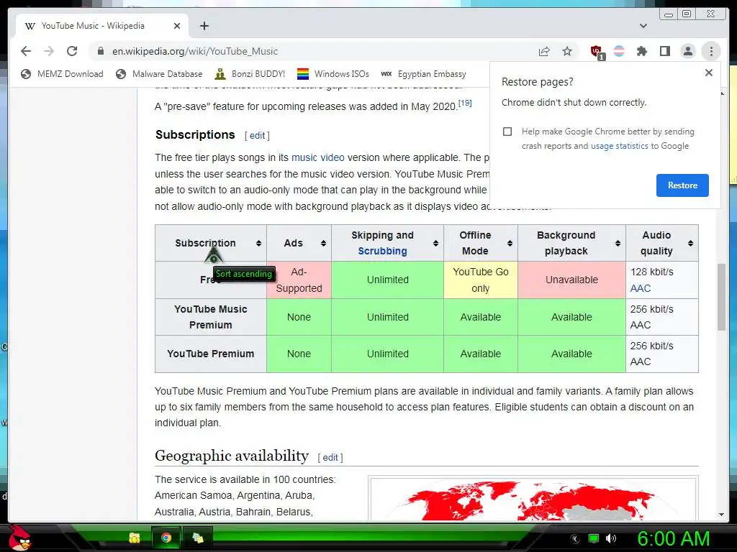This screenshot has width=737, height=552.
Task: Click the 6:00 AM taskbar clock
Action: pyautogui.click(x=673, y=538)
